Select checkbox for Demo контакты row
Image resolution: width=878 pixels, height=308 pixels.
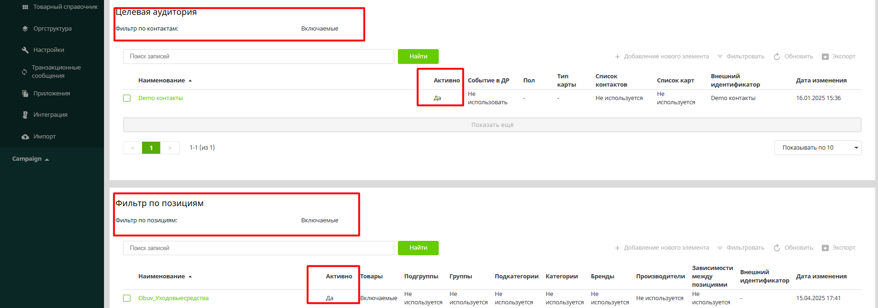coord(127,98)
